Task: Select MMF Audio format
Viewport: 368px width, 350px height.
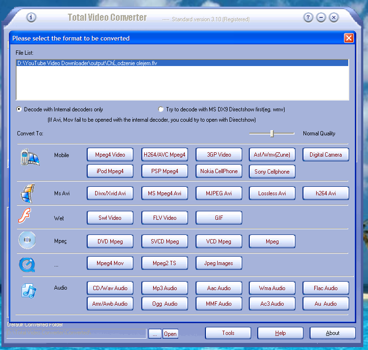Action: pos(219,304)
